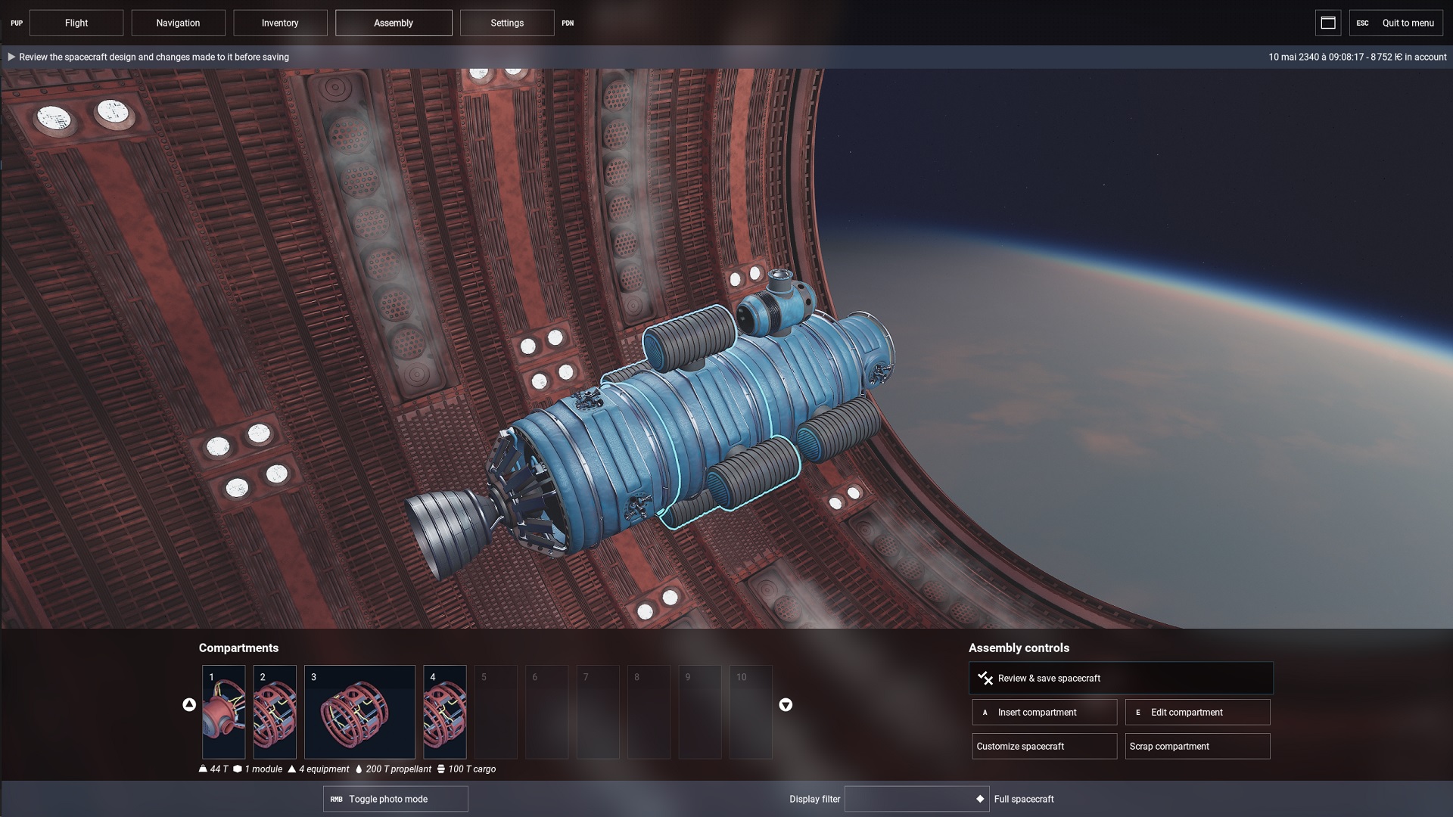Screen dimensions: 1453x817
Task: Click the propellant droplet icon
Action: [359, 769]
